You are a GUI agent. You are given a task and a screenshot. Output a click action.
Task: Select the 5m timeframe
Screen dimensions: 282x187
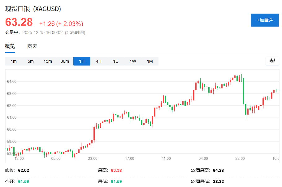(30, 61)
